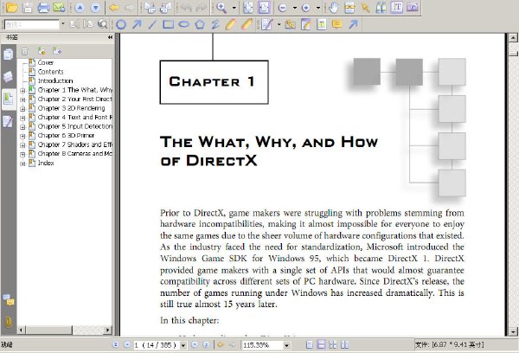
Task: Select the Typewriter text box tool
Action: tap(322, 24)
